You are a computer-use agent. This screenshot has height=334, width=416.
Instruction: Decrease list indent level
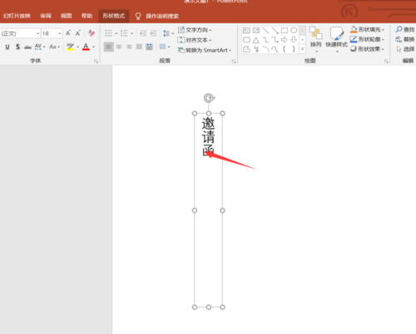142,33
